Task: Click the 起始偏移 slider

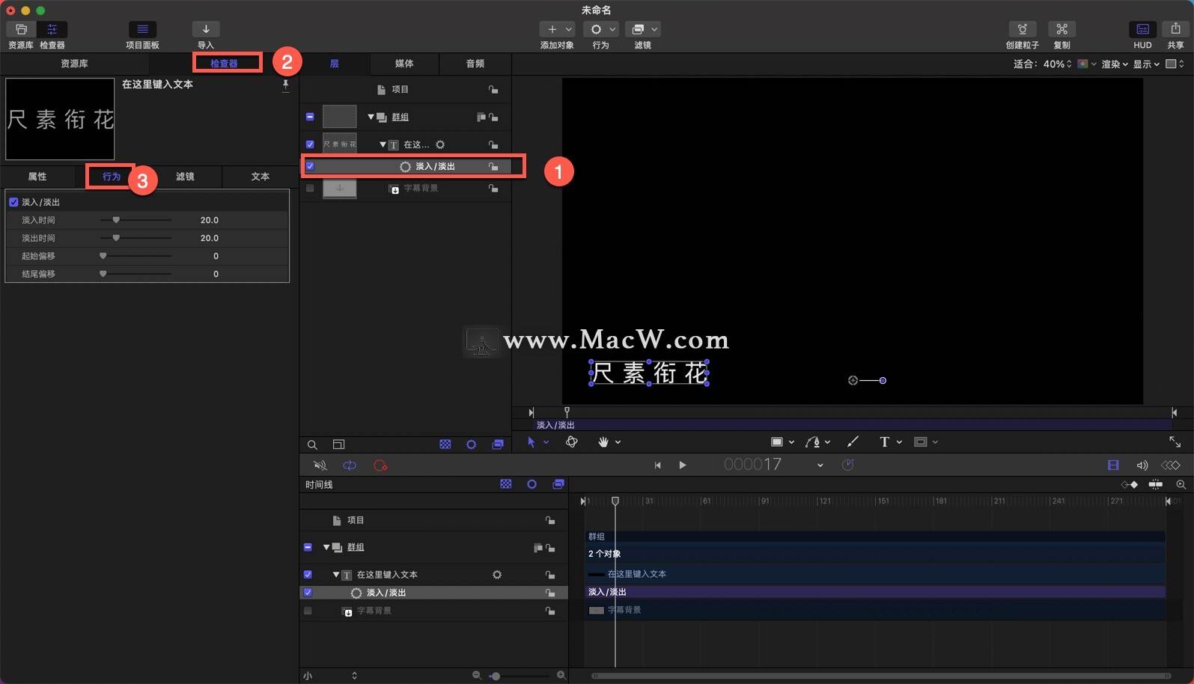Action: 135,256
